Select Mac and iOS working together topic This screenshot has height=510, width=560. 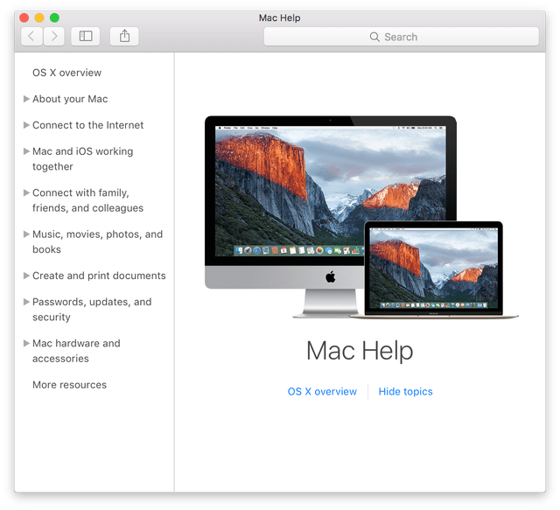pos(82,159)
